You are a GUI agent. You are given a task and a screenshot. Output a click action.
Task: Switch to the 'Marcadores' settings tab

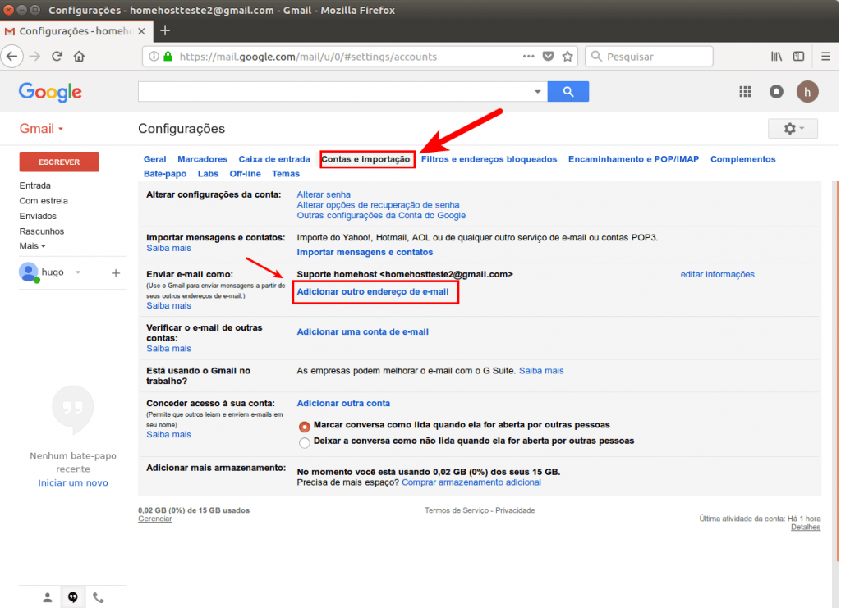tap(202, 158)
